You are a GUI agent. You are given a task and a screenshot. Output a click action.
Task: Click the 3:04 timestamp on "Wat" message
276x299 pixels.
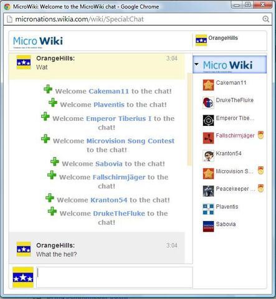pos(172,59)
